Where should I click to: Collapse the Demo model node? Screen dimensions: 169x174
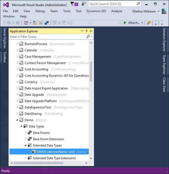coord(17,120)
